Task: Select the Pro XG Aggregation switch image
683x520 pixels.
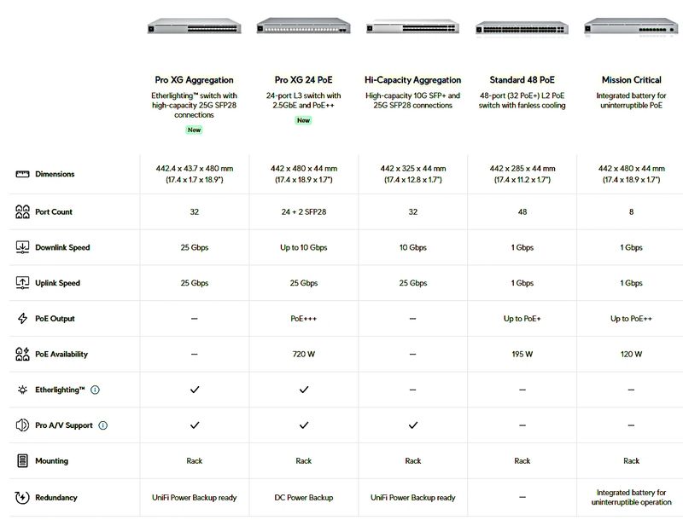Action: pyautogui.click(x=195, y=26)
